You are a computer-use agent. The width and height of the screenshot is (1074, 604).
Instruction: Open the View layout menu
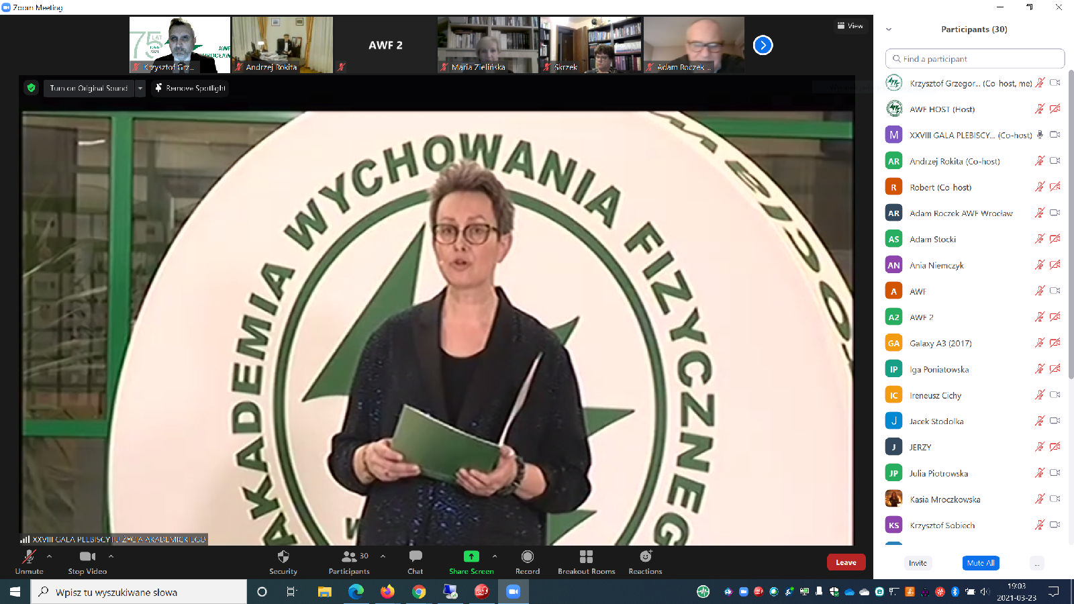850,26
